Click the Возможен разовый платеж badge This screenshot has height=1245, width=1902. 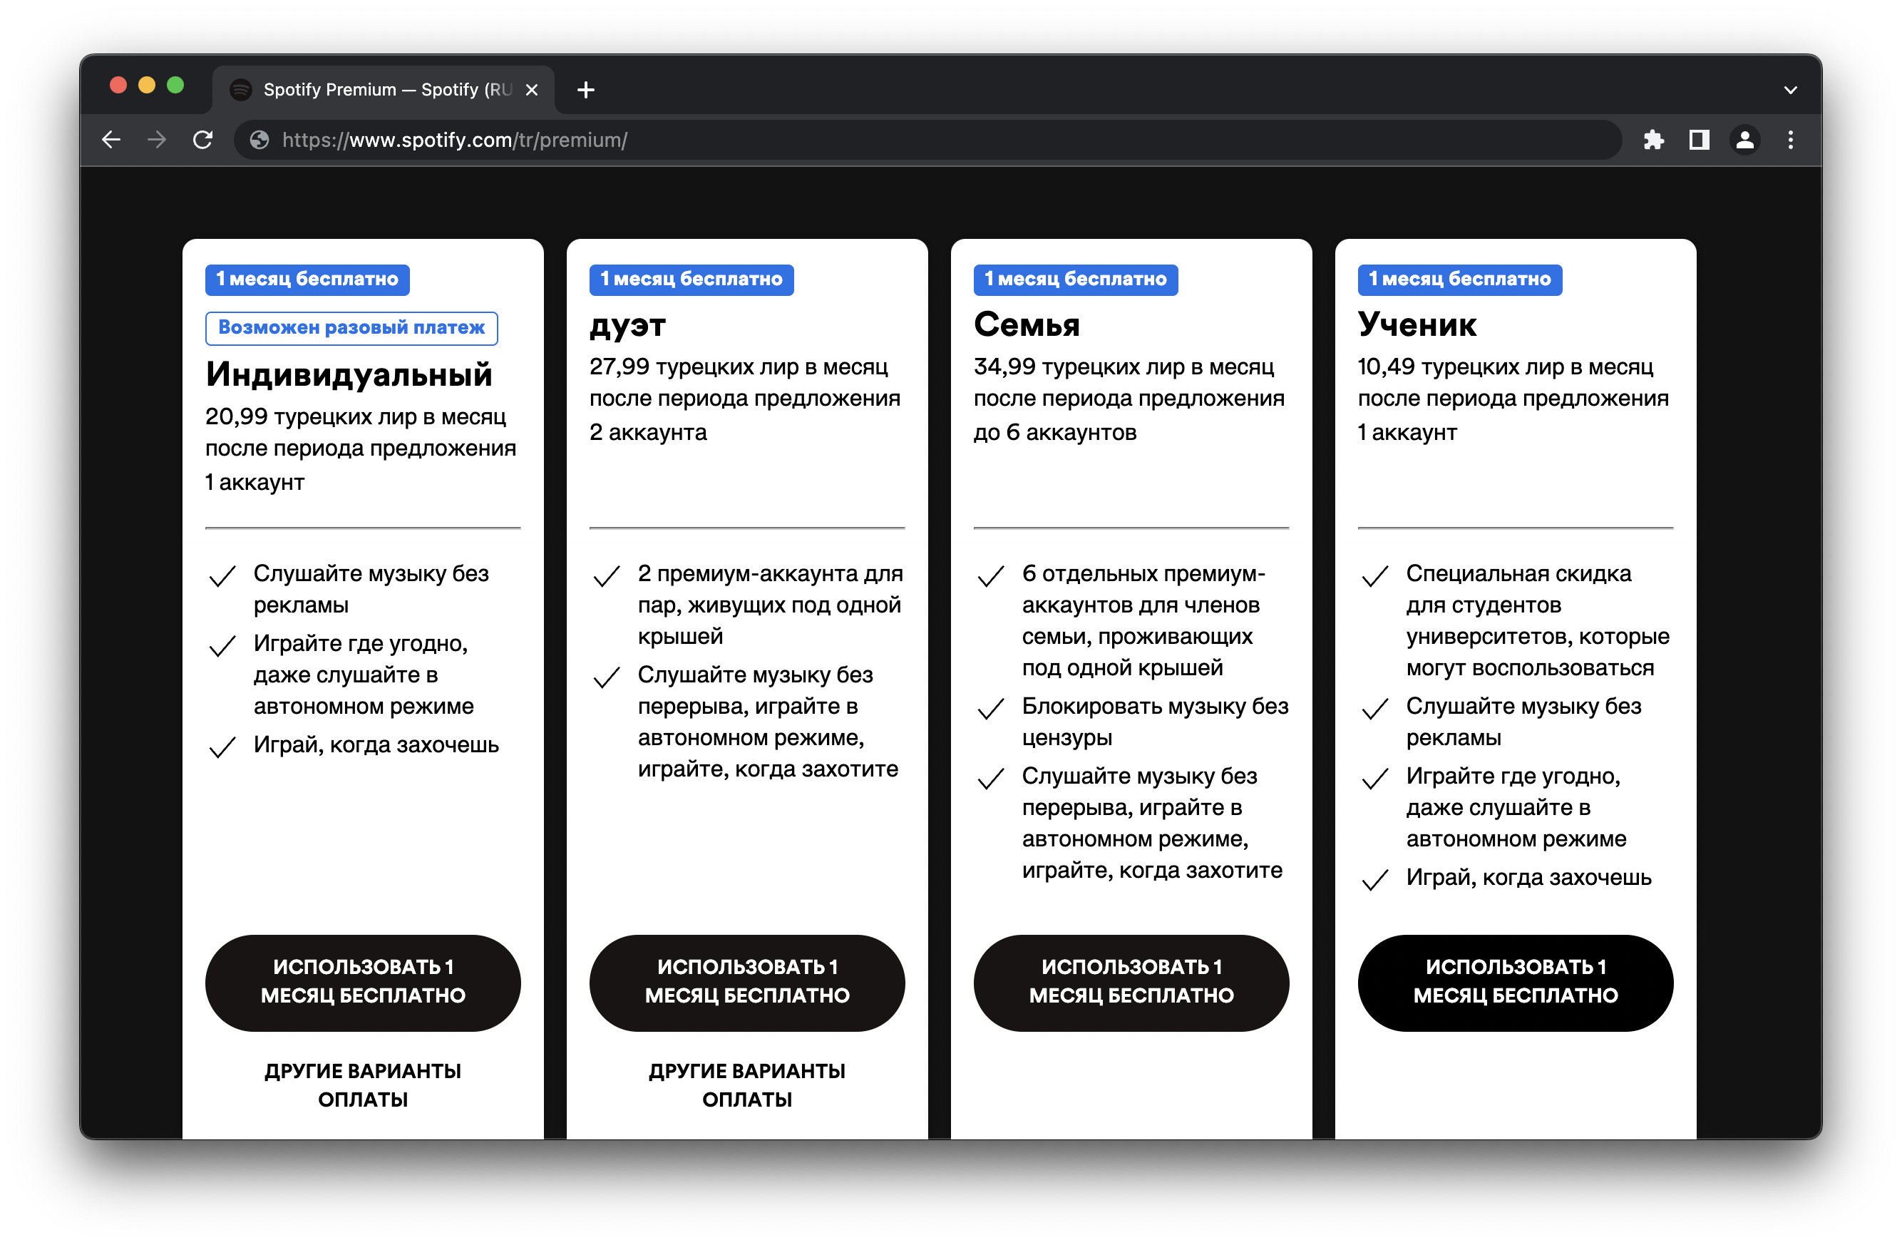click(x=351, y=327)
